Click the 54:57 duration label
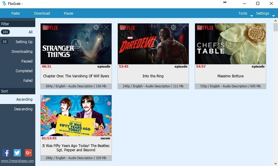This screenshot has width=278, height=166. click(x=201, y=67)
